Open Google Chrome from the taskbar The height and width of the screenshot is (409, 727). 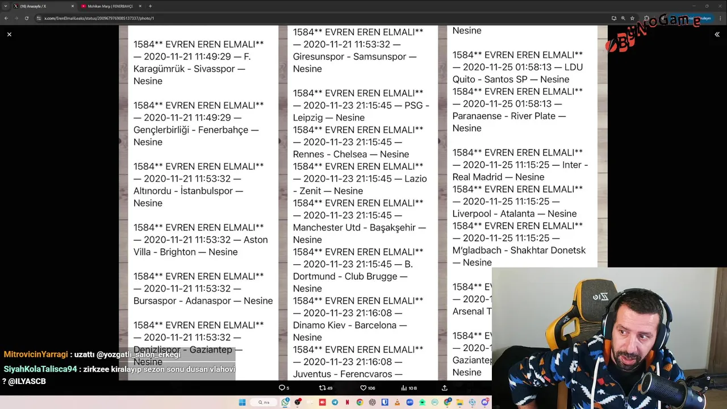360,402
